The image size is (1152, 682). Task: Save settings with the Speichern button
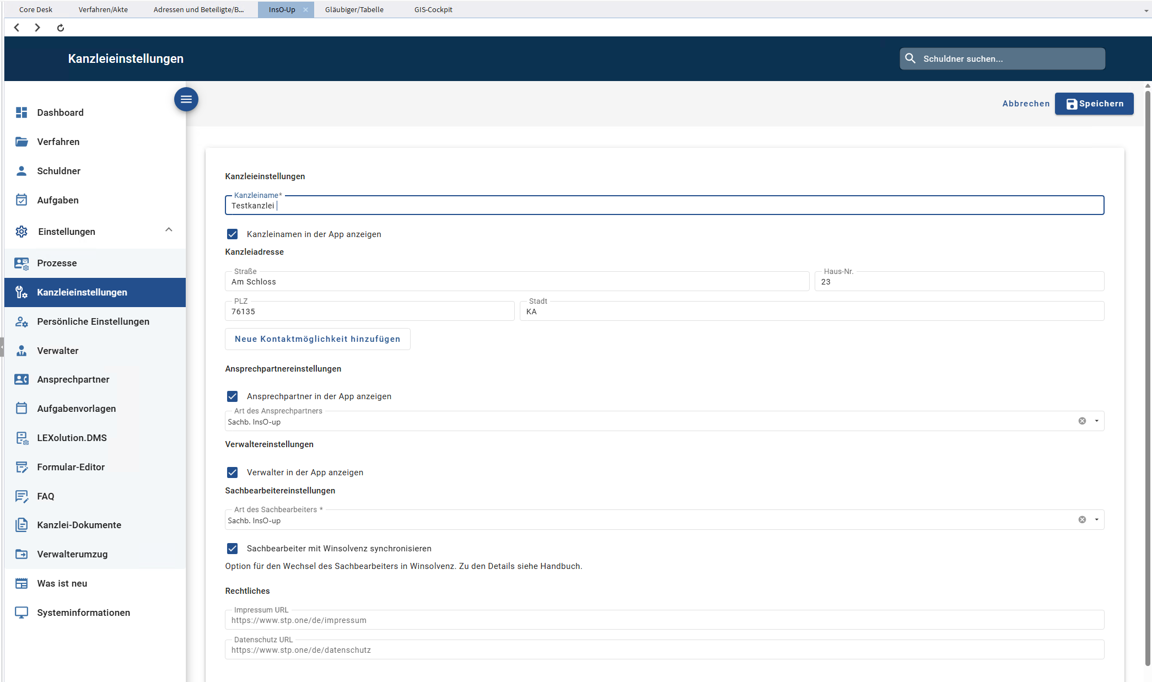(x=1094, y=104)
